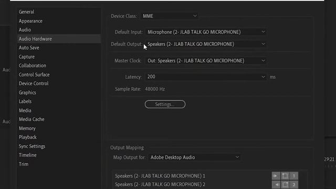The width and height of the screenshot is (336, 189).
Task: Click the Master Clock label
Action: click(x=128, y=61)
